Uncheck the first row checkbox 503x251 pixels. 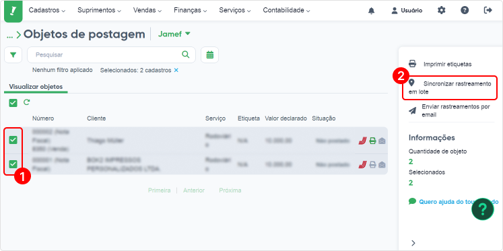13,140
